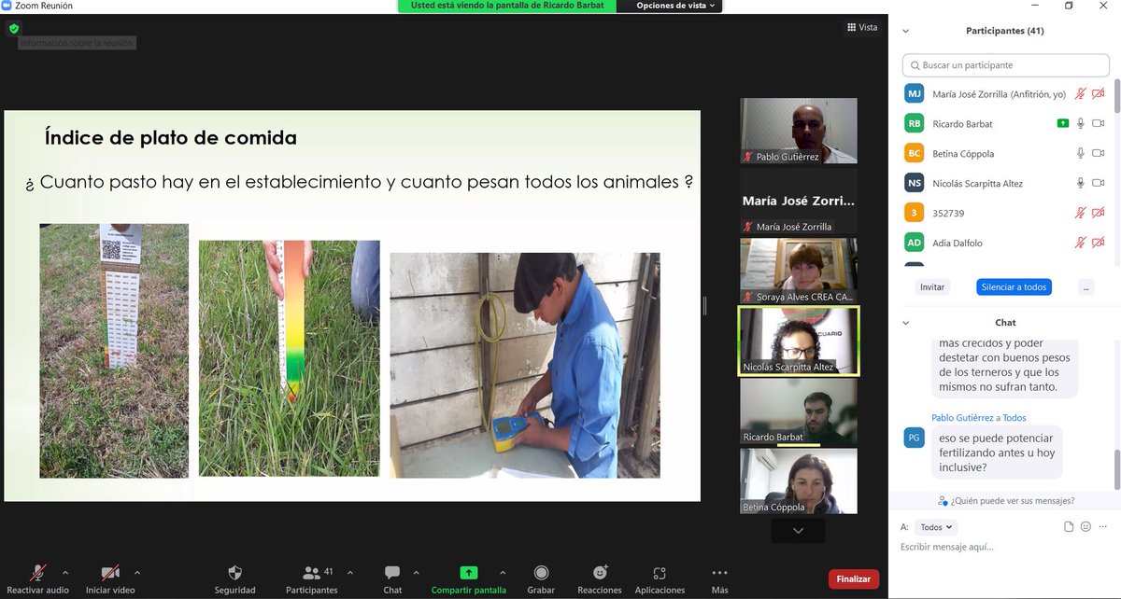
Task: Click Ricardo Barbat's camera icon
Action: (x=1099, y=123)
